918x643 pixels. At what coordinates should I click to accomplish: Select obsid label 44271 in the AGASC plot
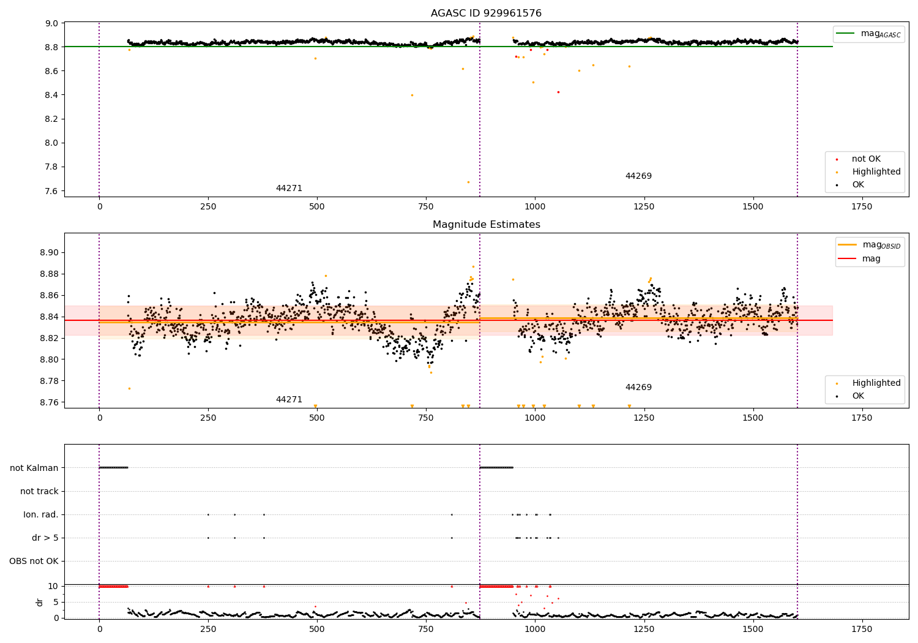tap(289, 188)
